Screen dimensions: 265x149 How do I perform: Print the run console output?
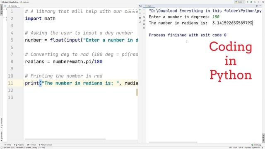pos(144,24)
